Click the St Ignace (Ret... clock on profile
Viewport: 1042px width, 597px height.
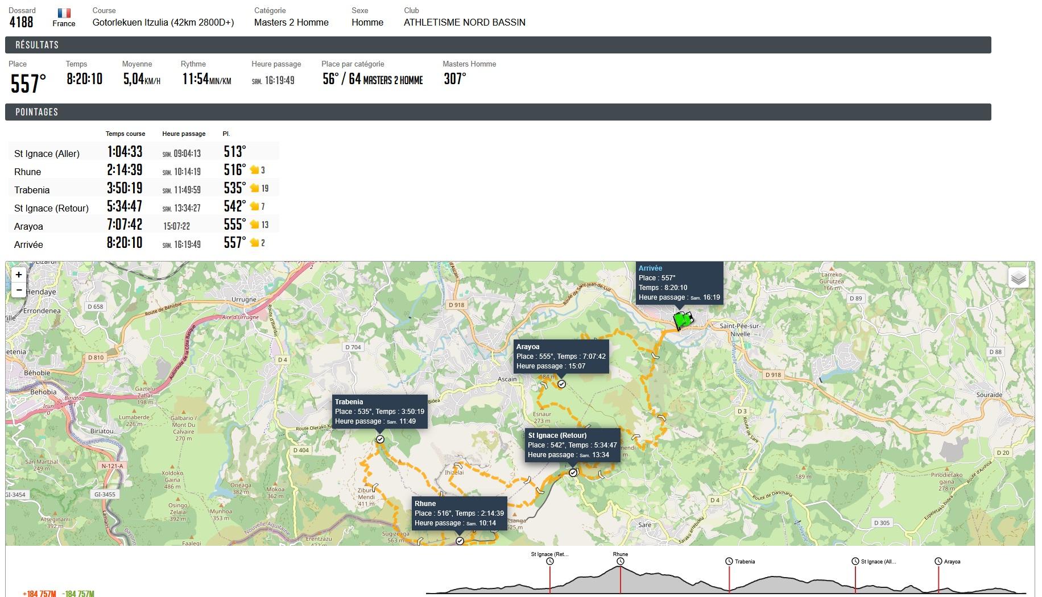[x=550, y=562]
